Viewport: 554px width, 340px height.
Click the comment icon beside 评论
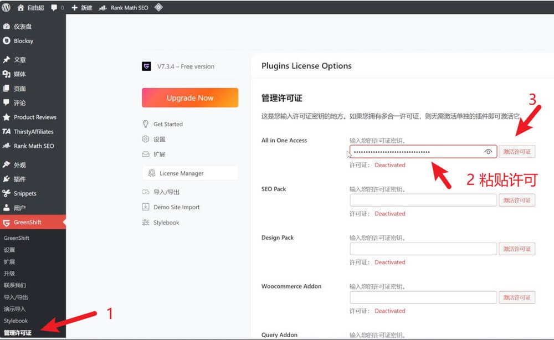pos(6,102)
